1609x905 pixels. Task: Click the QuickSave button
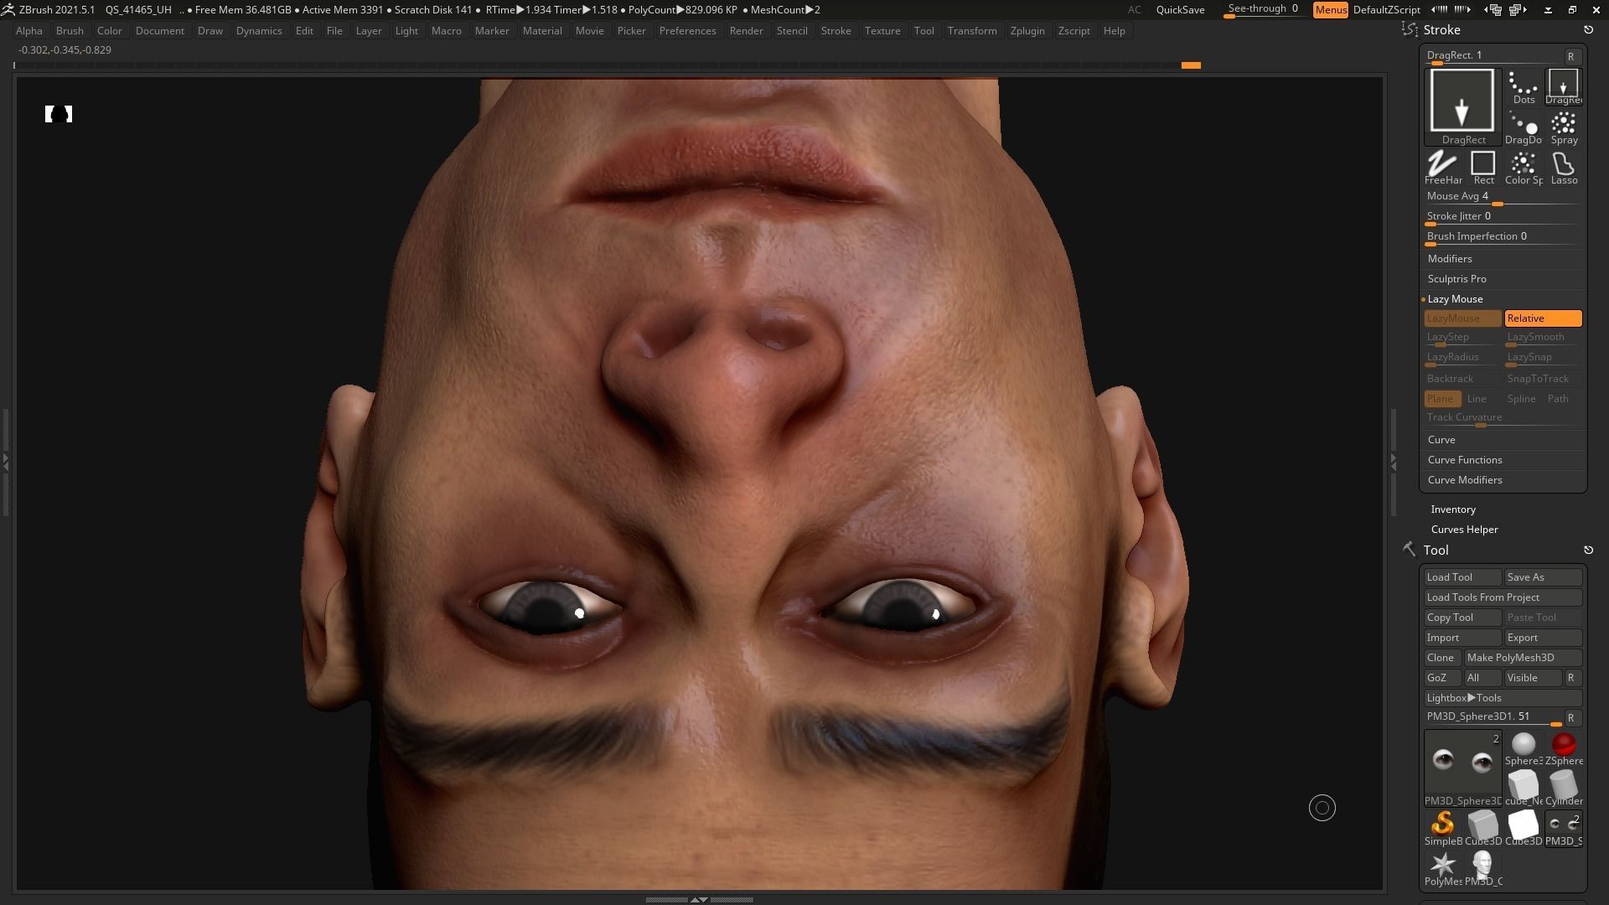point(1180,10)
